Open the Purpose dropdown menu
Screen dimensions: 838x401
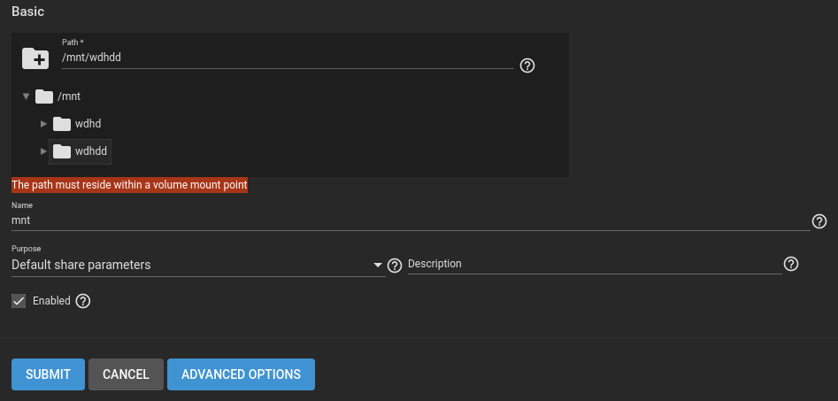(198, 265)
